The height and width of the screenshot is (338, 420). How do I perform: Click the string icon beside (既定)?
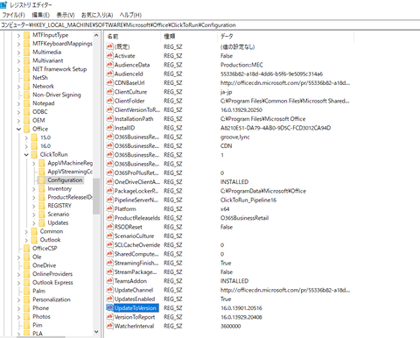pyautogui.click(x=109, y=46)
